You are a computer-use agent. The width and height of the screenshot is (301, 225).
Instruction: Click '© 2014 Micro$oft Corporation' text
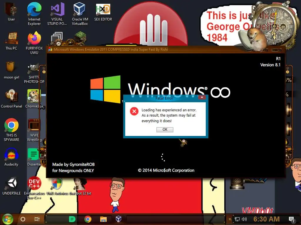tap(166, 170)
